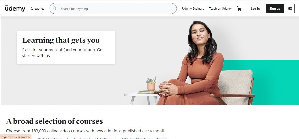The image size is (299, 139).
Task: Click the 'Skills for your present' hero text
Action: pos(63,53)
